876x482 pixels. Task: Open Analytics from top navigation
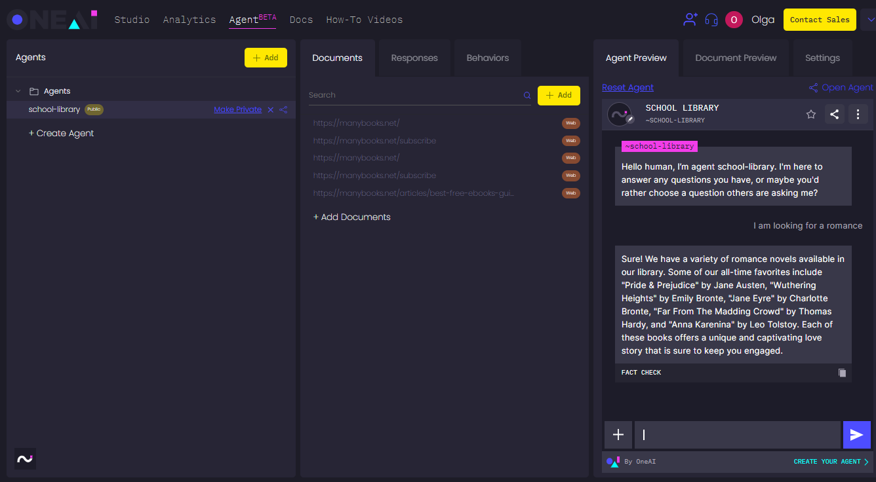coord(189,20)
